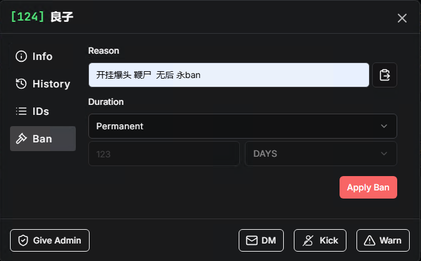Click the clipboard icon beside Reason field

click(x=385, y=75)
